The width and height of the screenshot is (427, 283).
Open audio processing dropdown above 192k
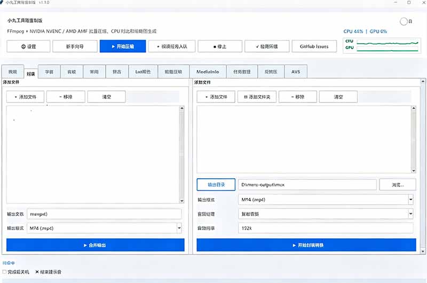click(410, 214)
